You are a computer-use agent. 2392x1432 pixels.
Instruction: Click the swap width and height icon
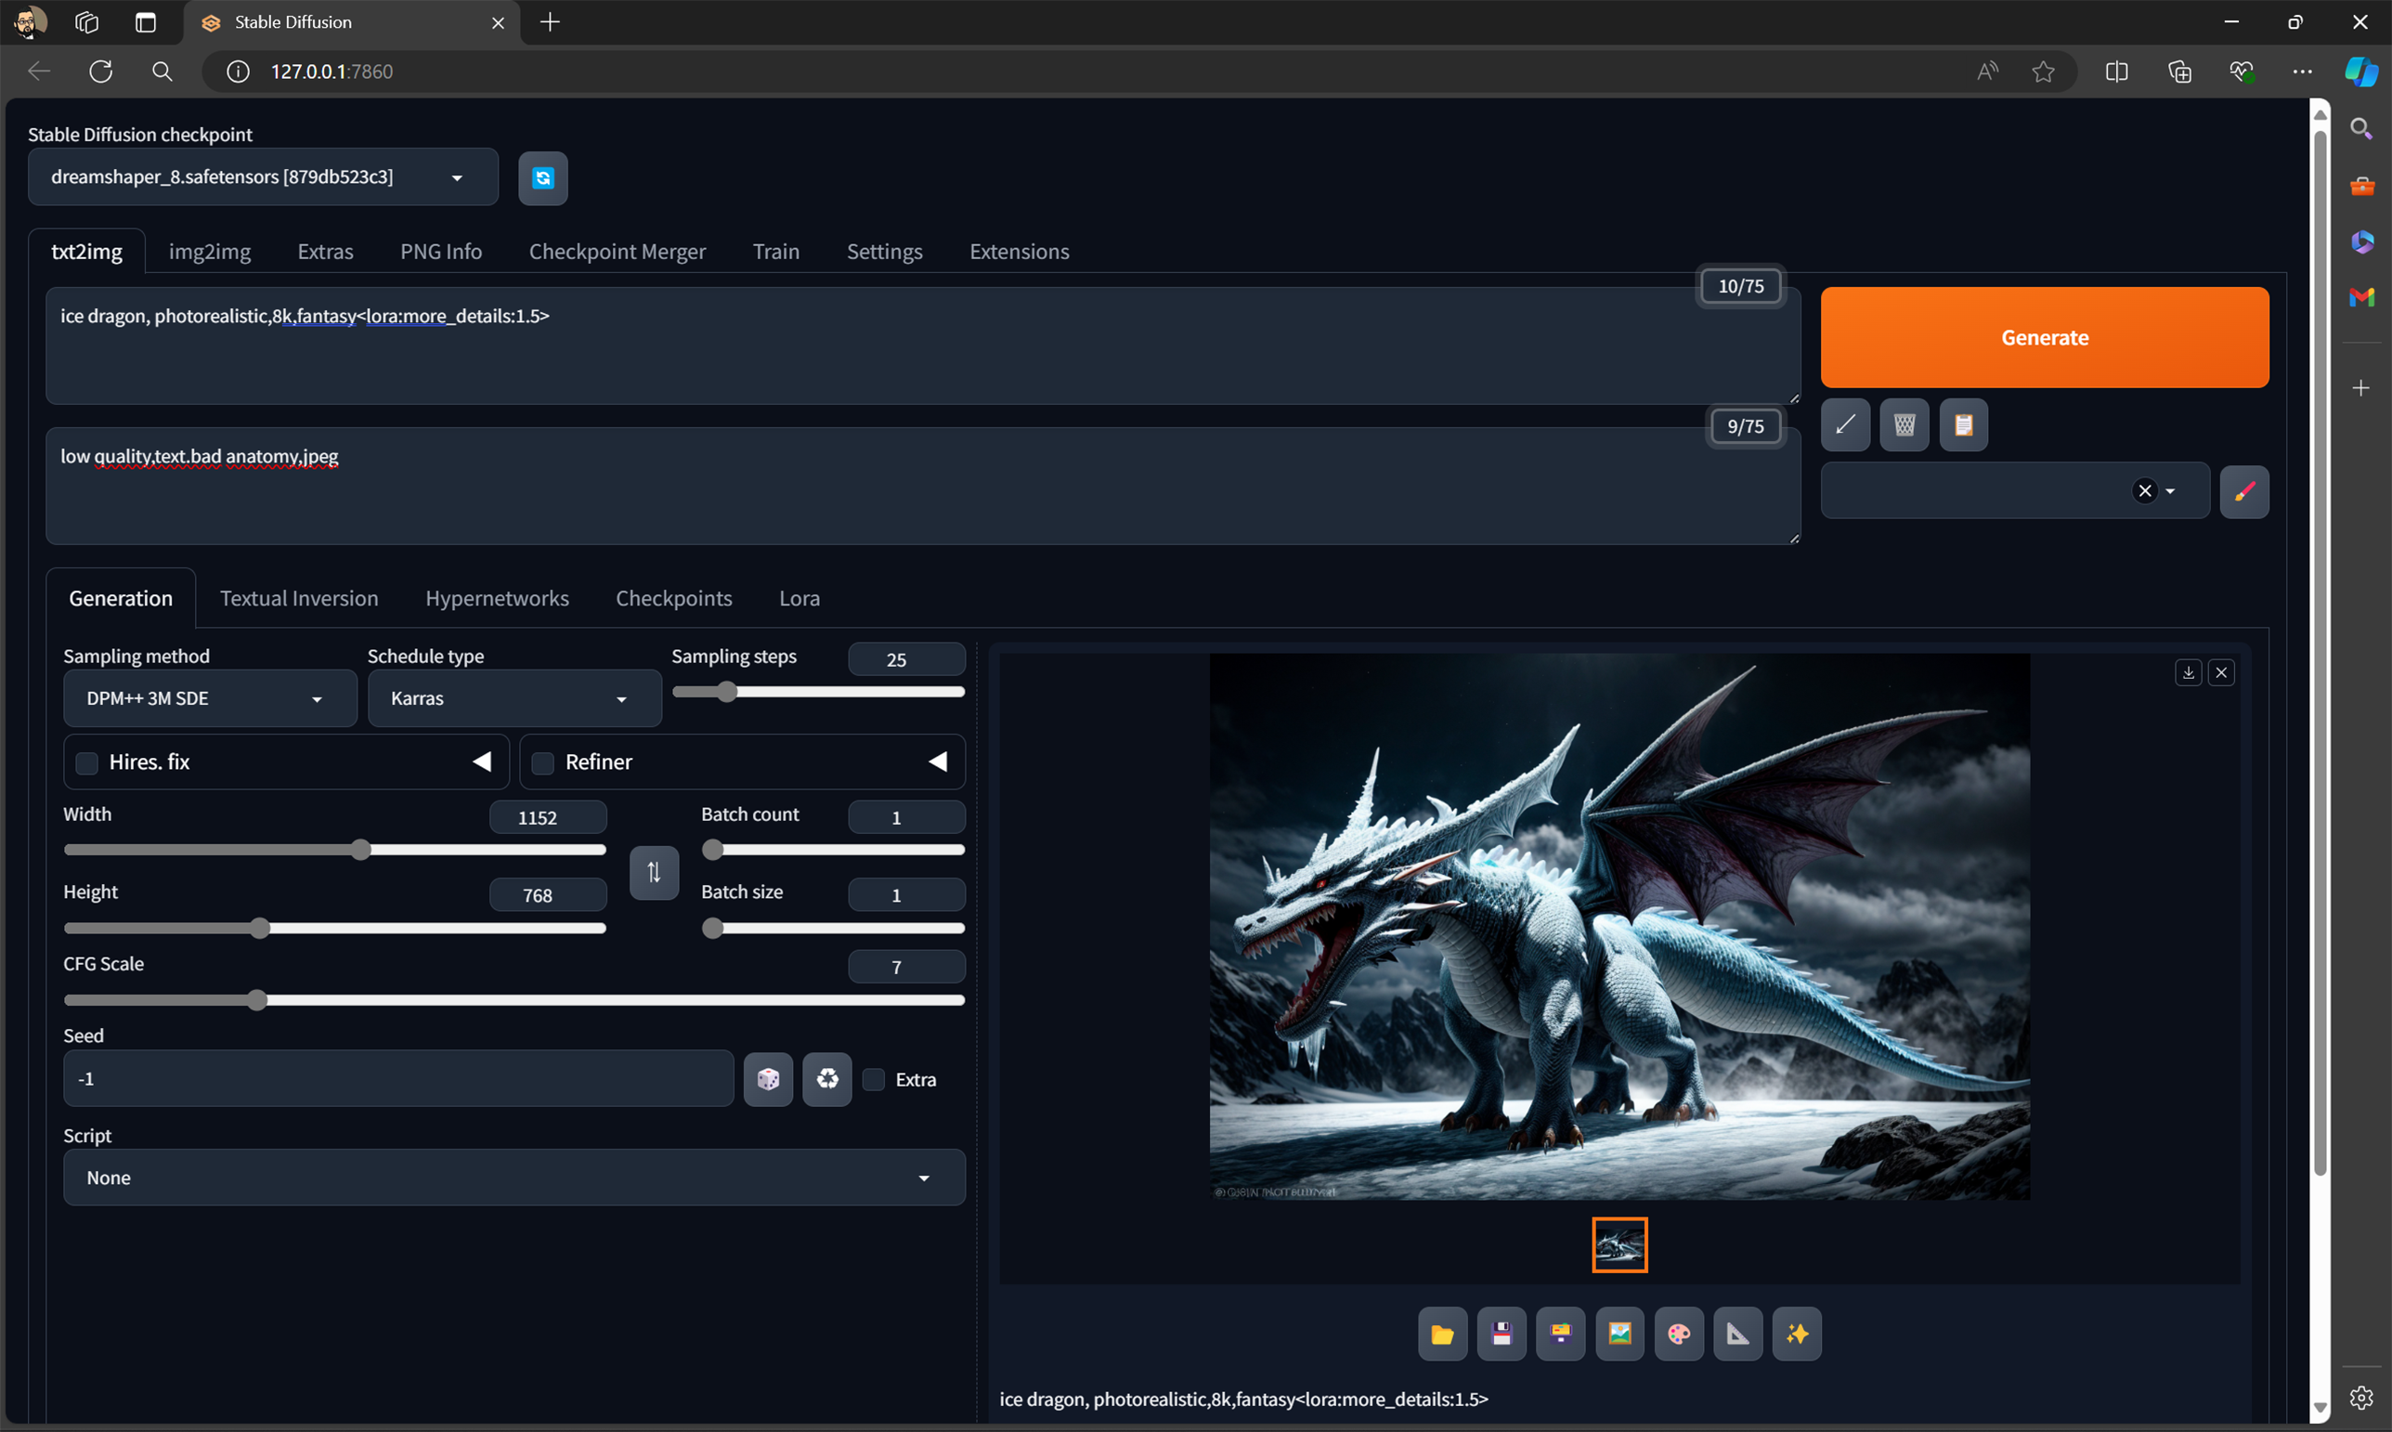653,872
